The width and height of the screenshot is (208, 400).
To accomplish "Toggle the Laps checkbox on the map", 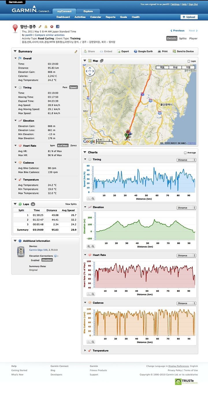I will 189,61.
